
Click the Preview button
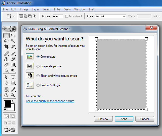pyautogui.click(x=103, y=119)
